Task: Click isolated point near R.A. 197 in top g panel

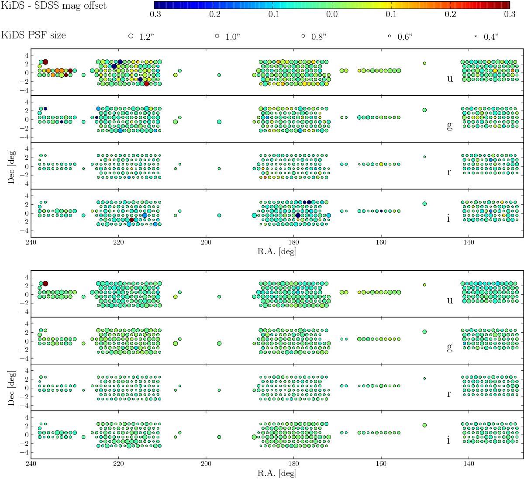Action: [219, 122]
